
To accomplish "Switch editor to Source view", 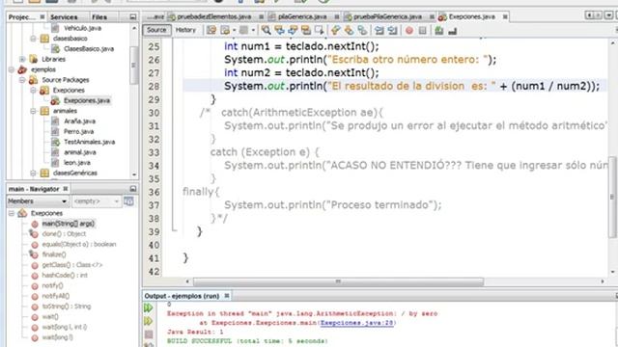I will (x=156, y=30).
